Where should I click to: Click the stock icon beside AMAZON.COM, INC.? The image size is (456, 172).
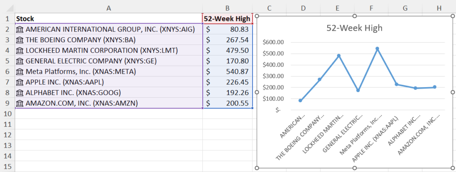pos(20,103)
